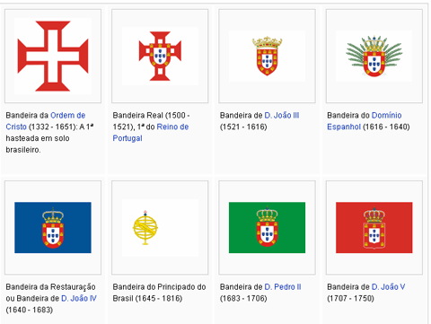Image resolution: width=431 pixels, height=324 pixels.
Task: Visit the Domínio Espanhol link
Action: 365,121
